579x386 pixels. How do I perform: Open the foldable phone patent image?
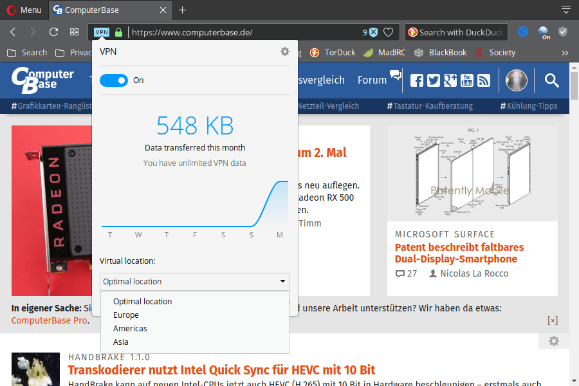pyautogui.click(x=472, y=173)
